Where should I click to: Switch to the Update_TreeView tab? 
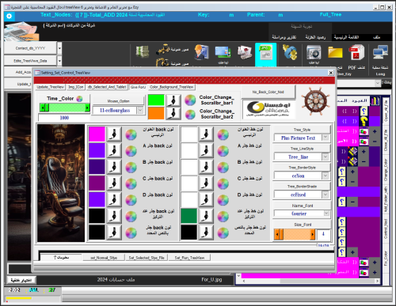tap(50, 87)
